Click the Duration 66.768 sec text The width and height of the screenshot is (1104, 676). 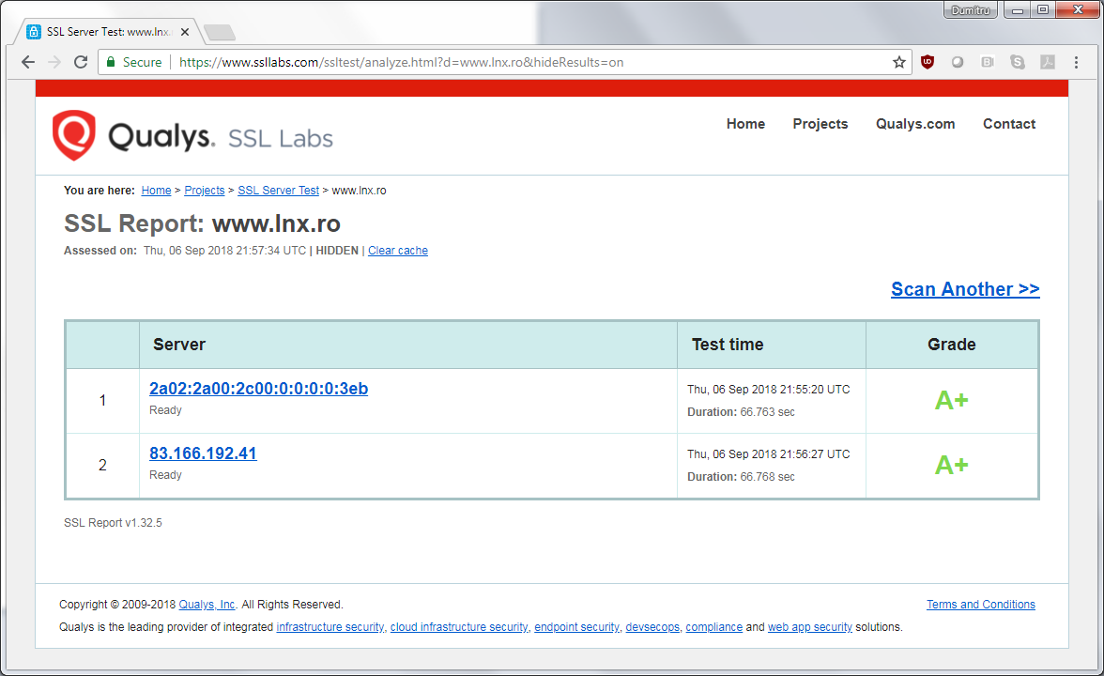point(741,477)
